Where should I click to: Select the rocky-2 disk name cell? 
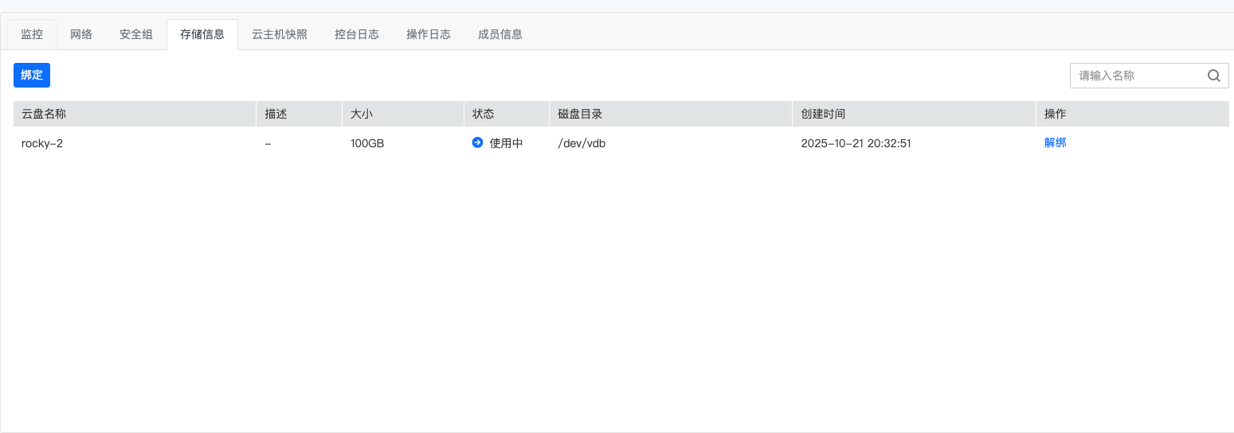pos(42,143)
